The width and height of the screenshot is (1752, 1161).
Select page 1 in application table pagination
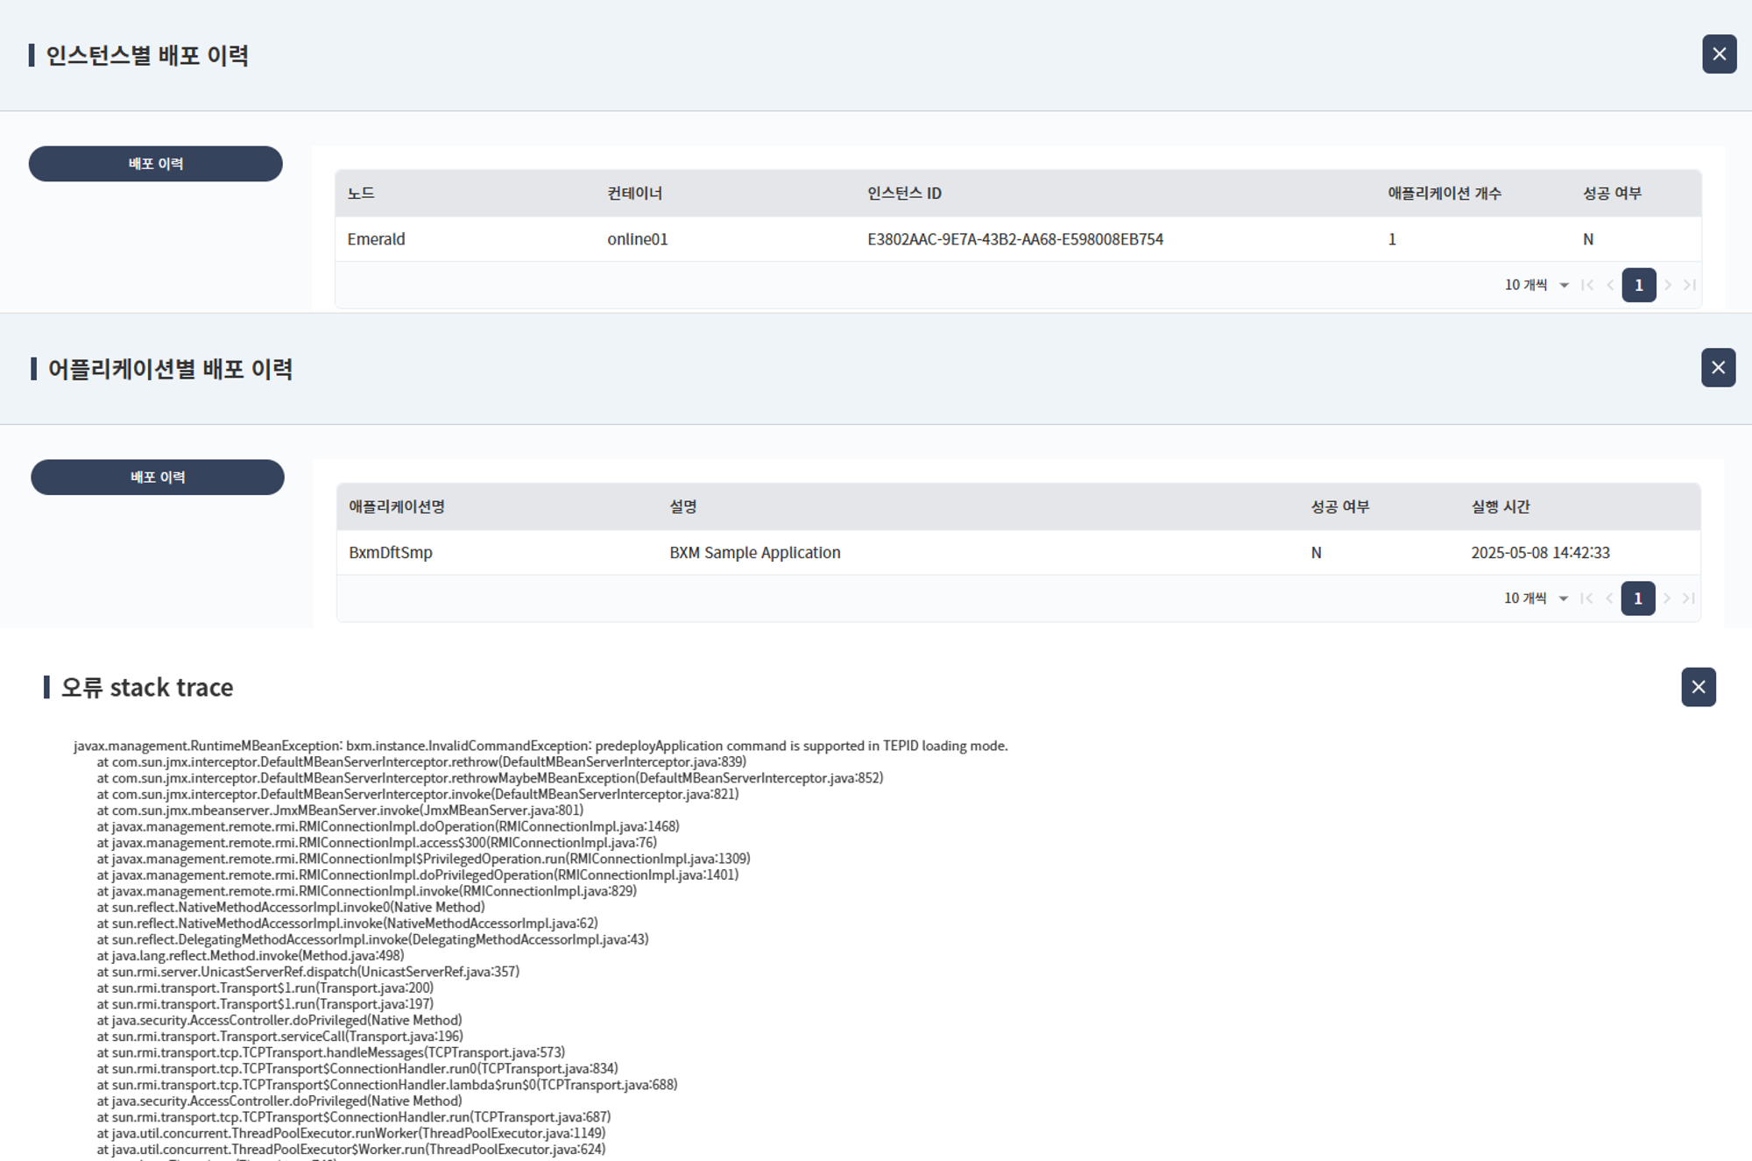pyautogui.click(x=1637, y=598)
